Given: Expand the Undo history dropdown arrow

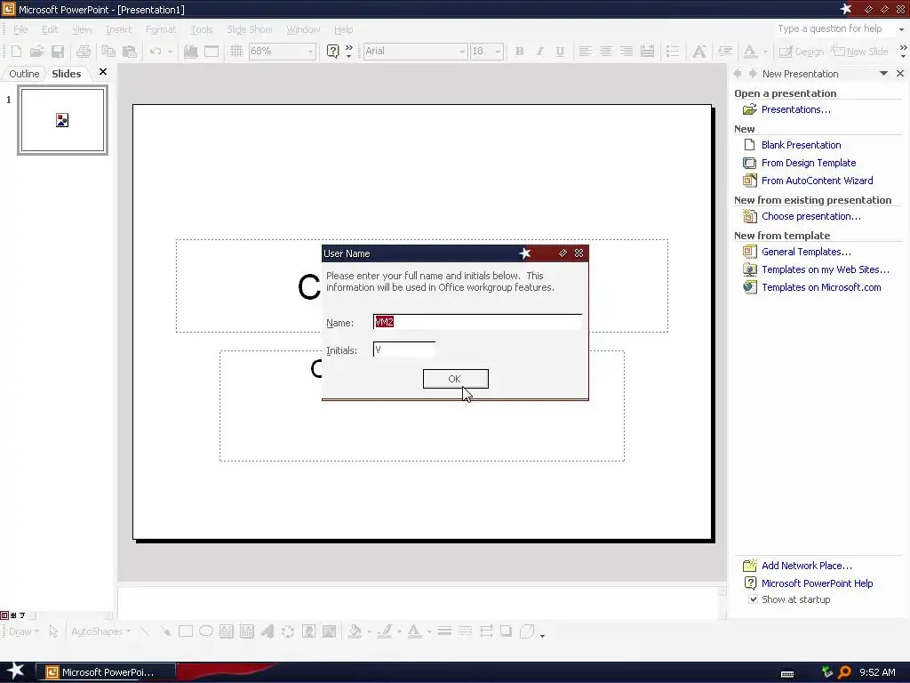Looking at the screenshot, I should (x=170, y=52).
